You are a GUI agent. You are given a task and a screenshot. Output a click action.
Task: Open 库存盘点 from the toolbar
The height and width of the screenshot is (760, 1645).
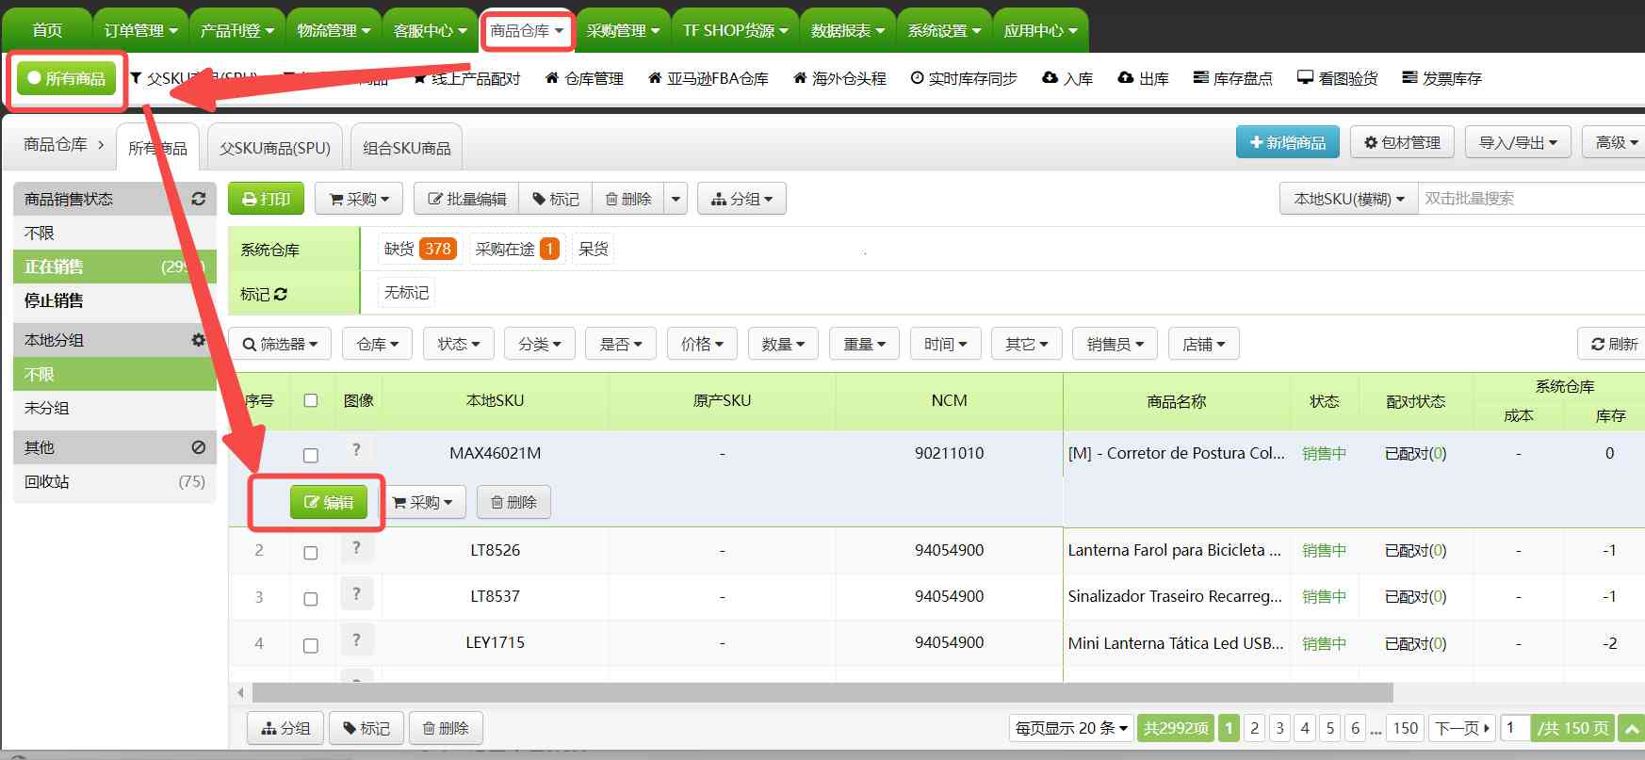click(1232, 78)
